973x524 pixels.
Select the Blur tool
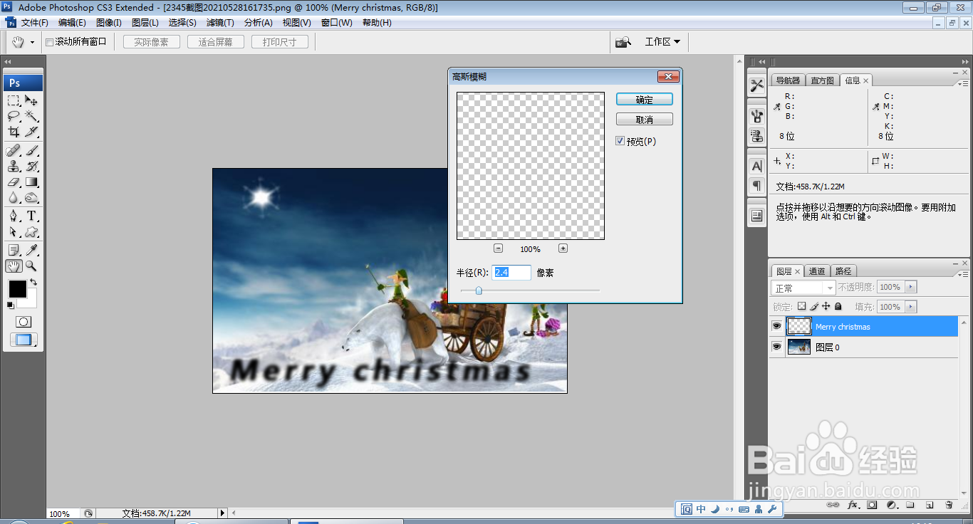point(14,198)
